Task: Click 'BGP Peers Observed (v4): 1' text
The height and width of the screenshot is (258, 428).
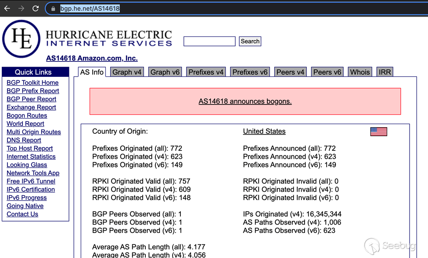Action: [x=137, y=222]
